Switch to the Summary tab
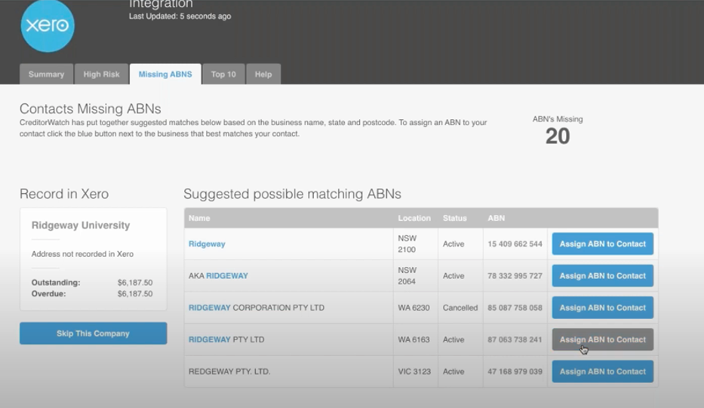Screen dimensions: 704x408 [46, 74]
